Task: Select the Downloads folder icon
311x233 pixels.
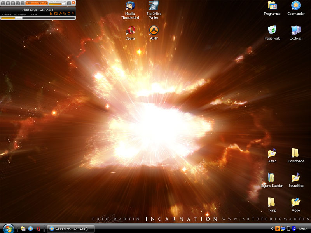Action: (x=296, y=156)
